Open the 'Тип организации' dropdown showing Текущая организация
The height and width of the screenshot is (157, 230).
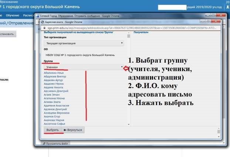[x=84, y=43]
